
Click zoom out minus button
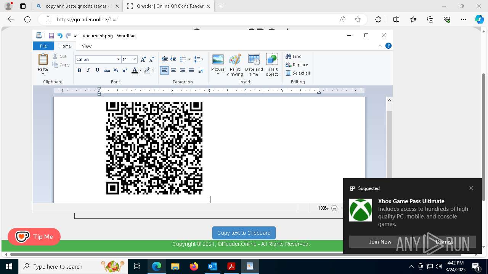[334, 208]
